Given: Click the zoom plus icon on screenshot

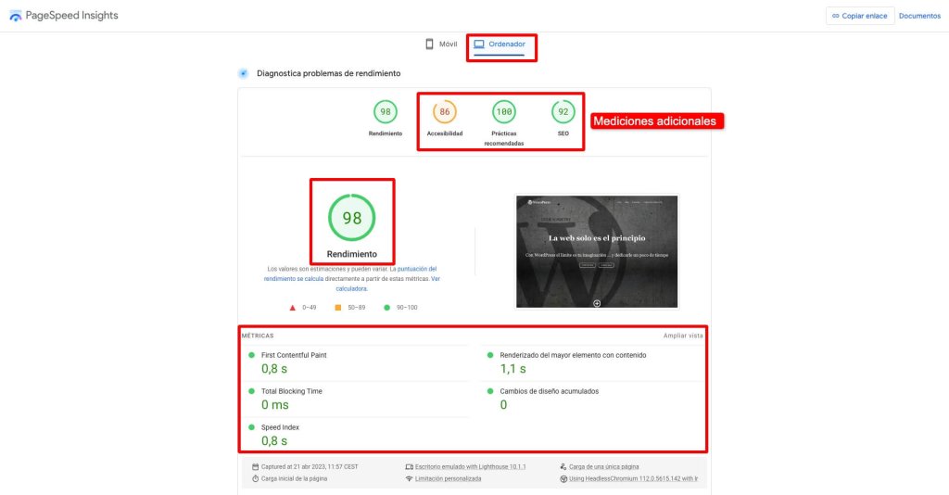Looking at the screenshot, I should pos(597,303).
